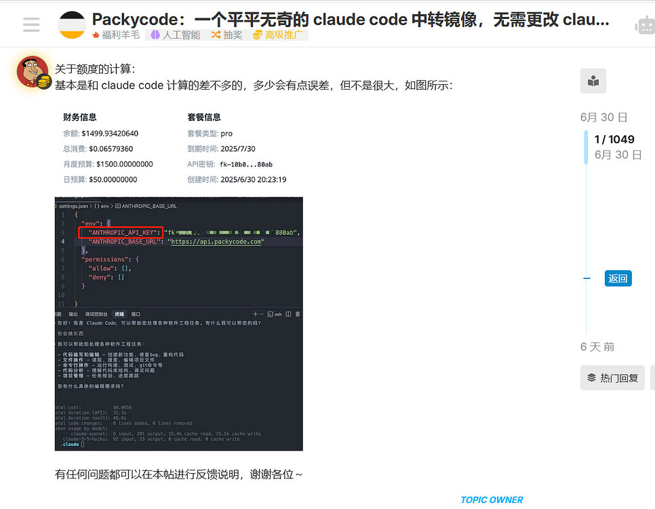Jump to the 6月 30 日 start date

pos(604,117)
